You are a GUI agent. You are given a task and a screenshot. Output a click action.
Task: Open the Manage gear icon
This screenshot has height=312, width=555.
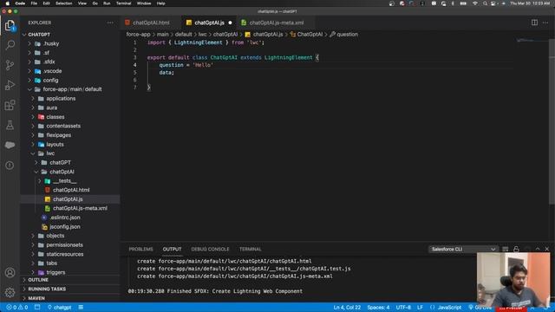tap(10, 293)
